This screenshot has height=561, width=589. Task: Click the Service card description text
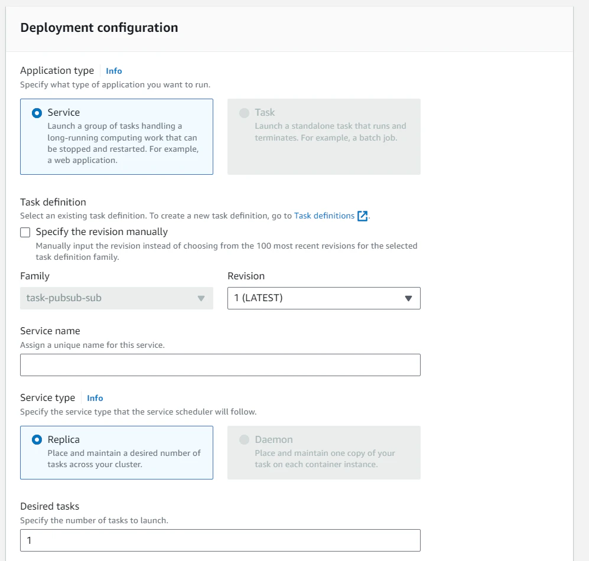[x=123, y=143]
